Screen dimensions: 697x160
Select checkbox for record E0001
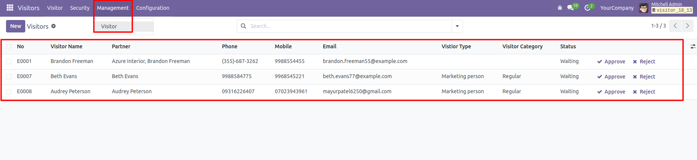9,62
